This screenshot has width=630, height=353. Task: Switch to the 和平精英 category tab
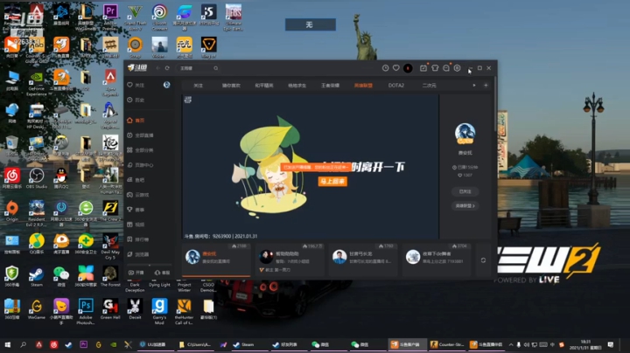[264, 86]
